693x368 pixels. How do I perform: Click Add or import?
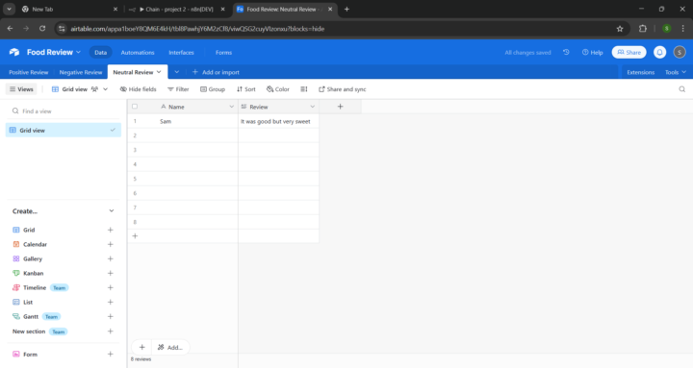coord(216,72)
